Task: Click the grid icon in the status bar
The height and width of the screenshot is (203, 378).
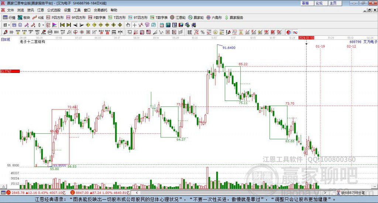Action: click(3, 193)
